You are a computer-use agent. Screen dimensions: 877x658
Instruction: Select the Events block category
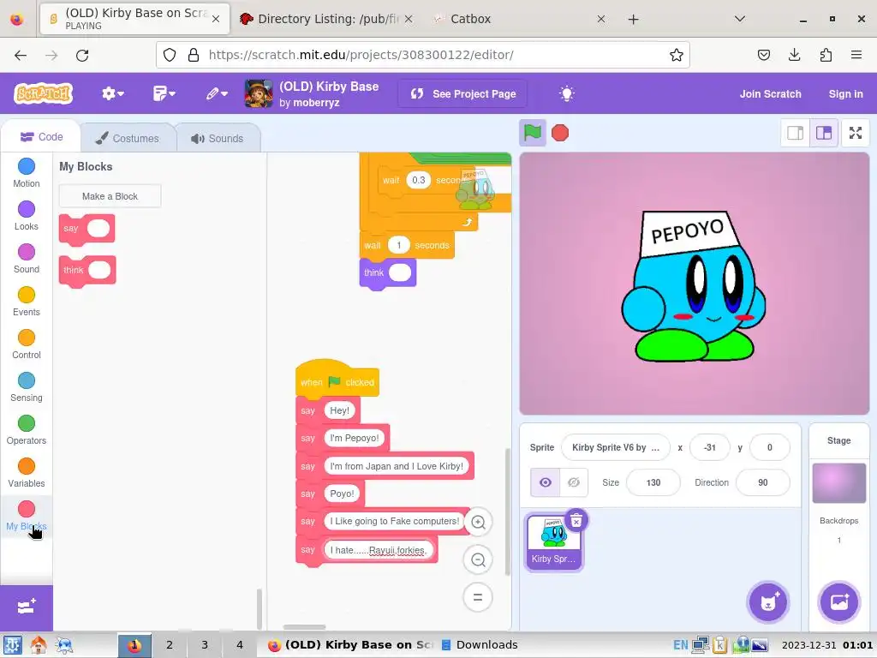click(27, 302)
